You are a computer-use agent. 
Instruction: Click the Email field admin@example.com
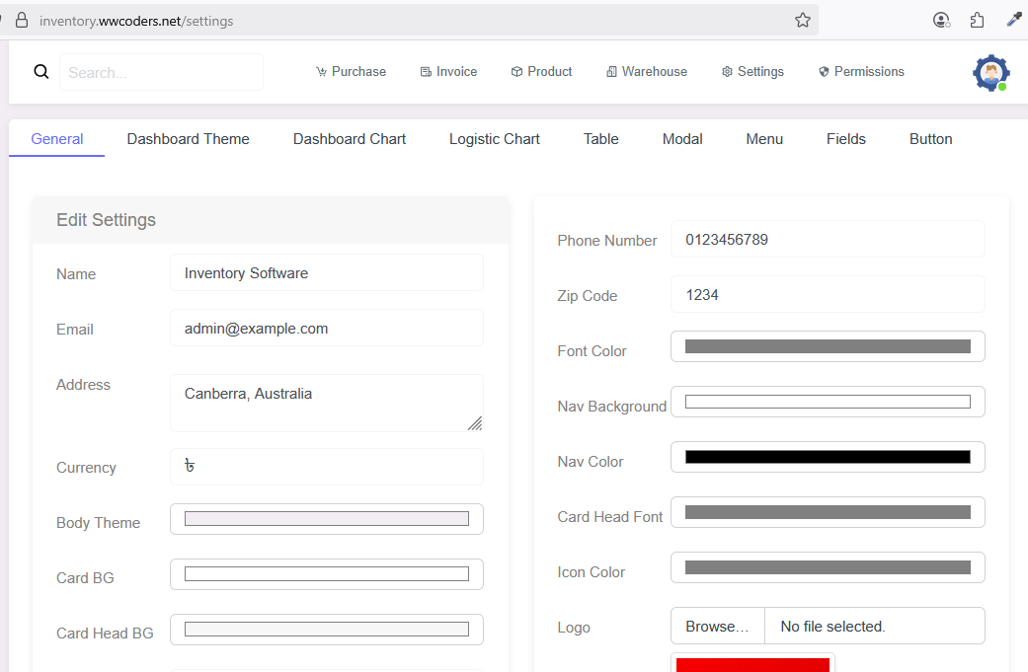[327, 329]
